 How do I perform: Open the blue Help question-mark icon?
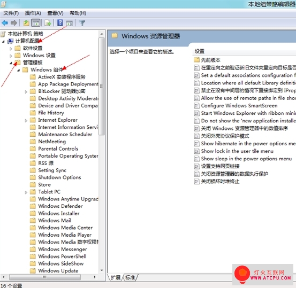(60, 23)
